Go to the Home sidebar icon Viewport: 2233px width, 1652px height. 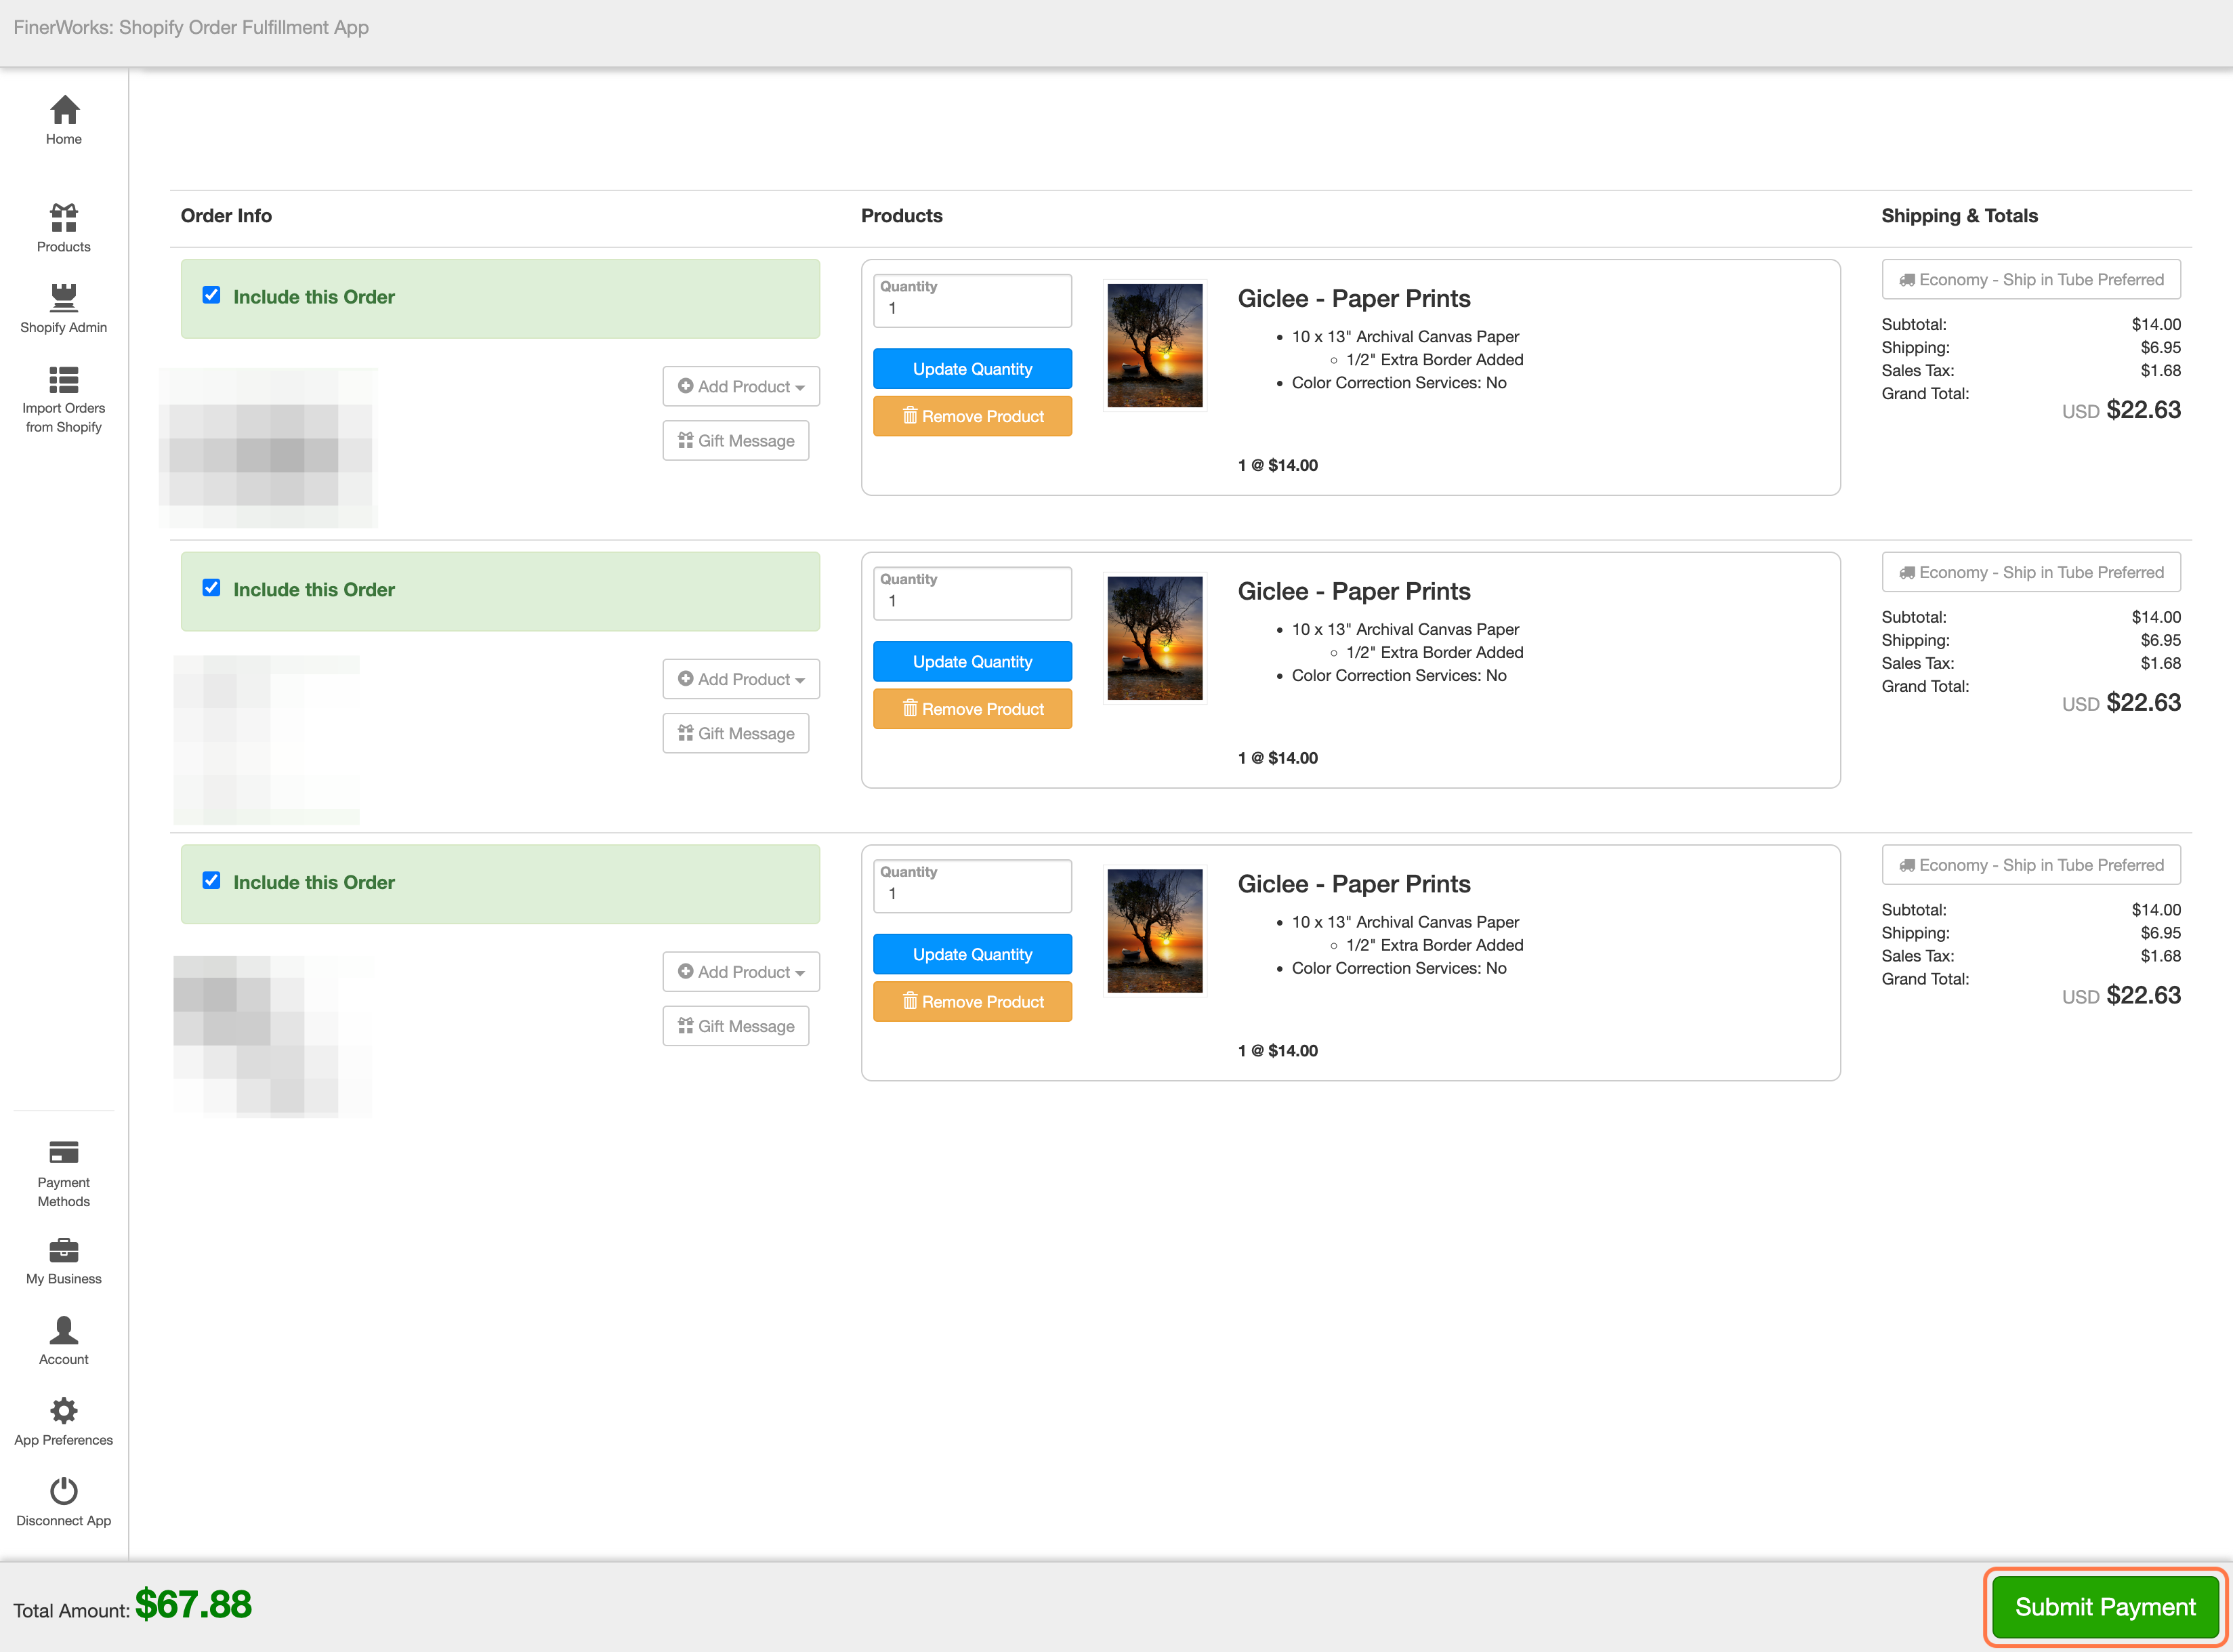pyautogui.click(x=64, y=110)
